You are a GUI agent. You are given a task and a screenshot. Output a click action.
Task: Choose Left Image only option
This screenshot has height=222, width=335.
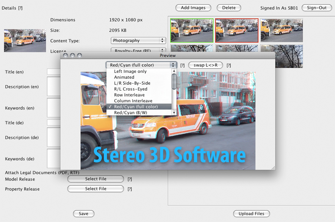(139, 71)
